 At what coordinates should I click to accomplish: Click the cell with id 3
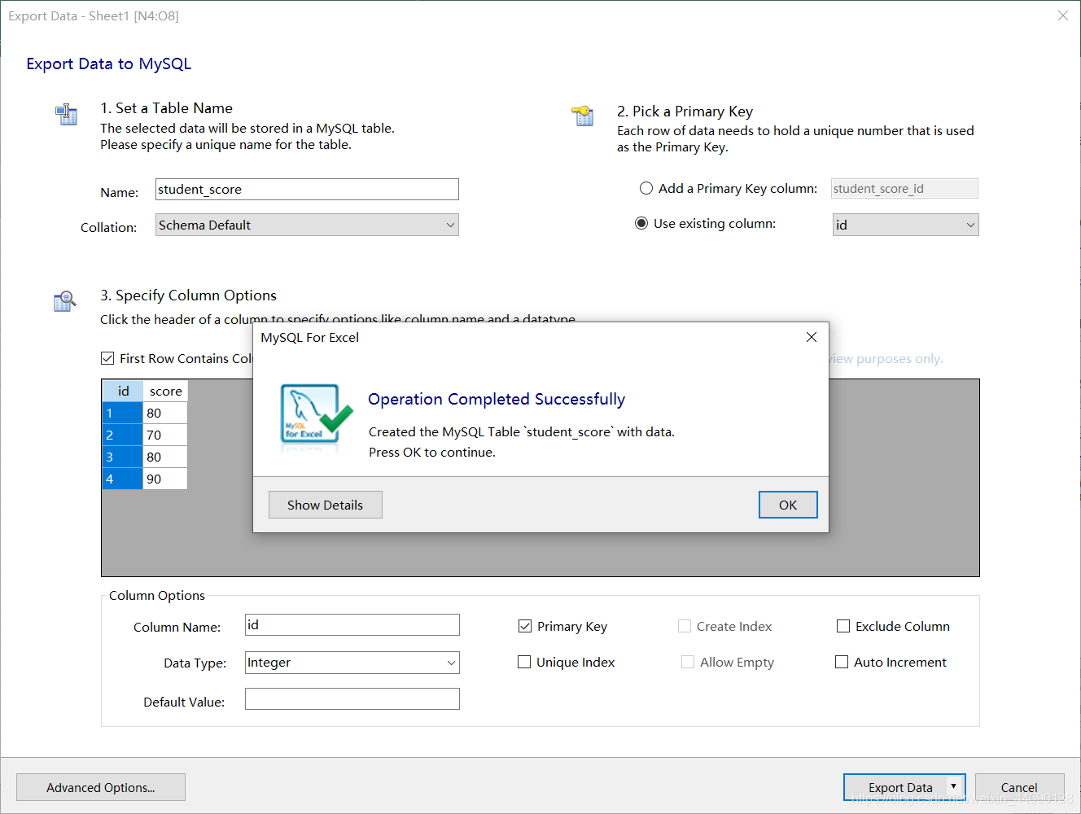[123, 457]
